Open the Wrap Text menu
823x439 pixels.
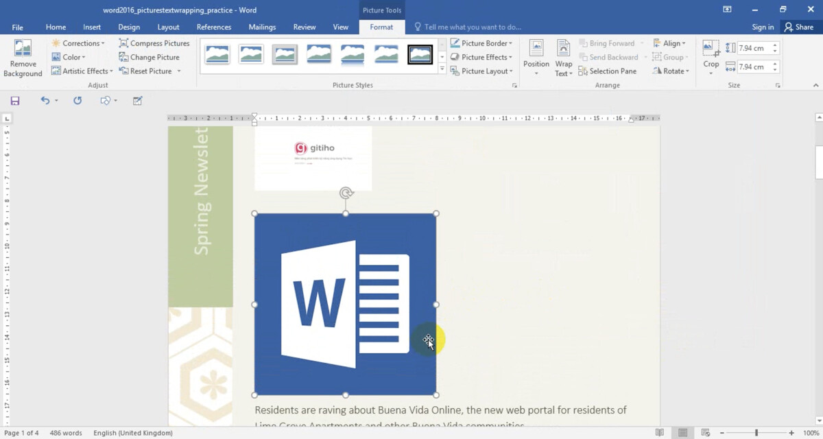(x=564, y=58)
